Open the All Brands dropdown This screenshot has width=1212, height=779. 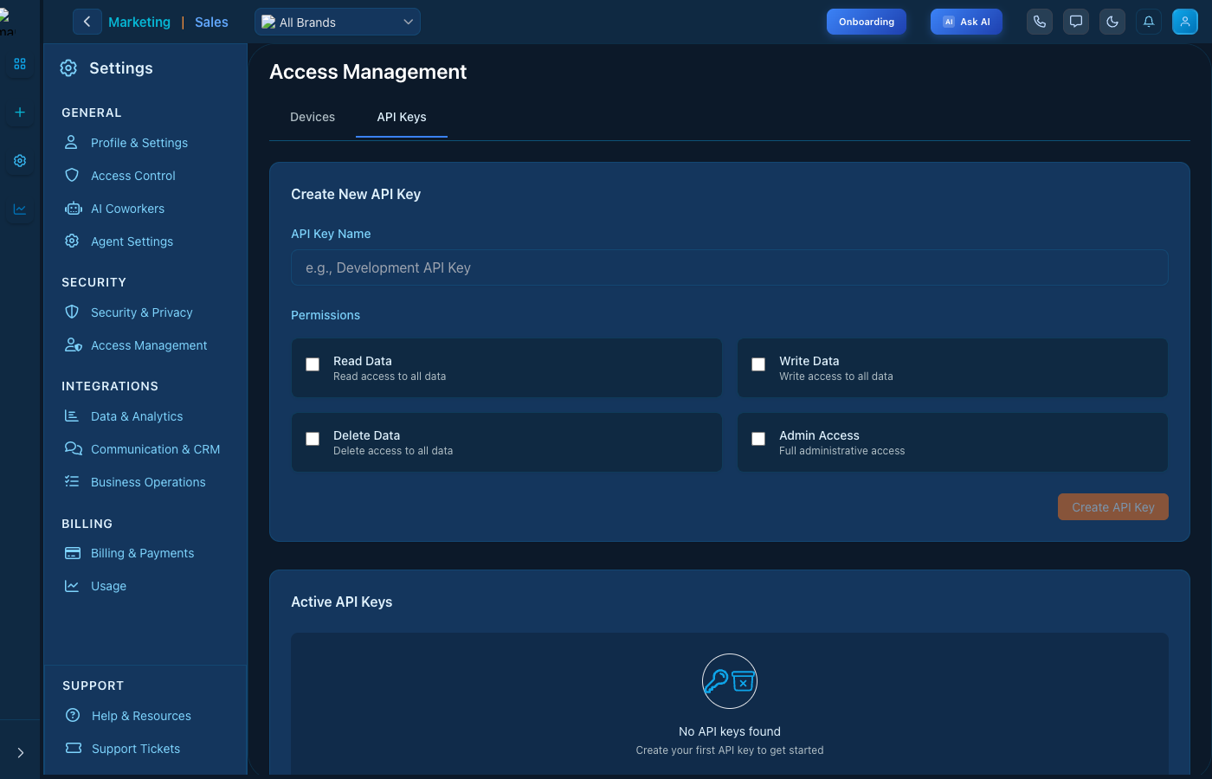(338, 22)
